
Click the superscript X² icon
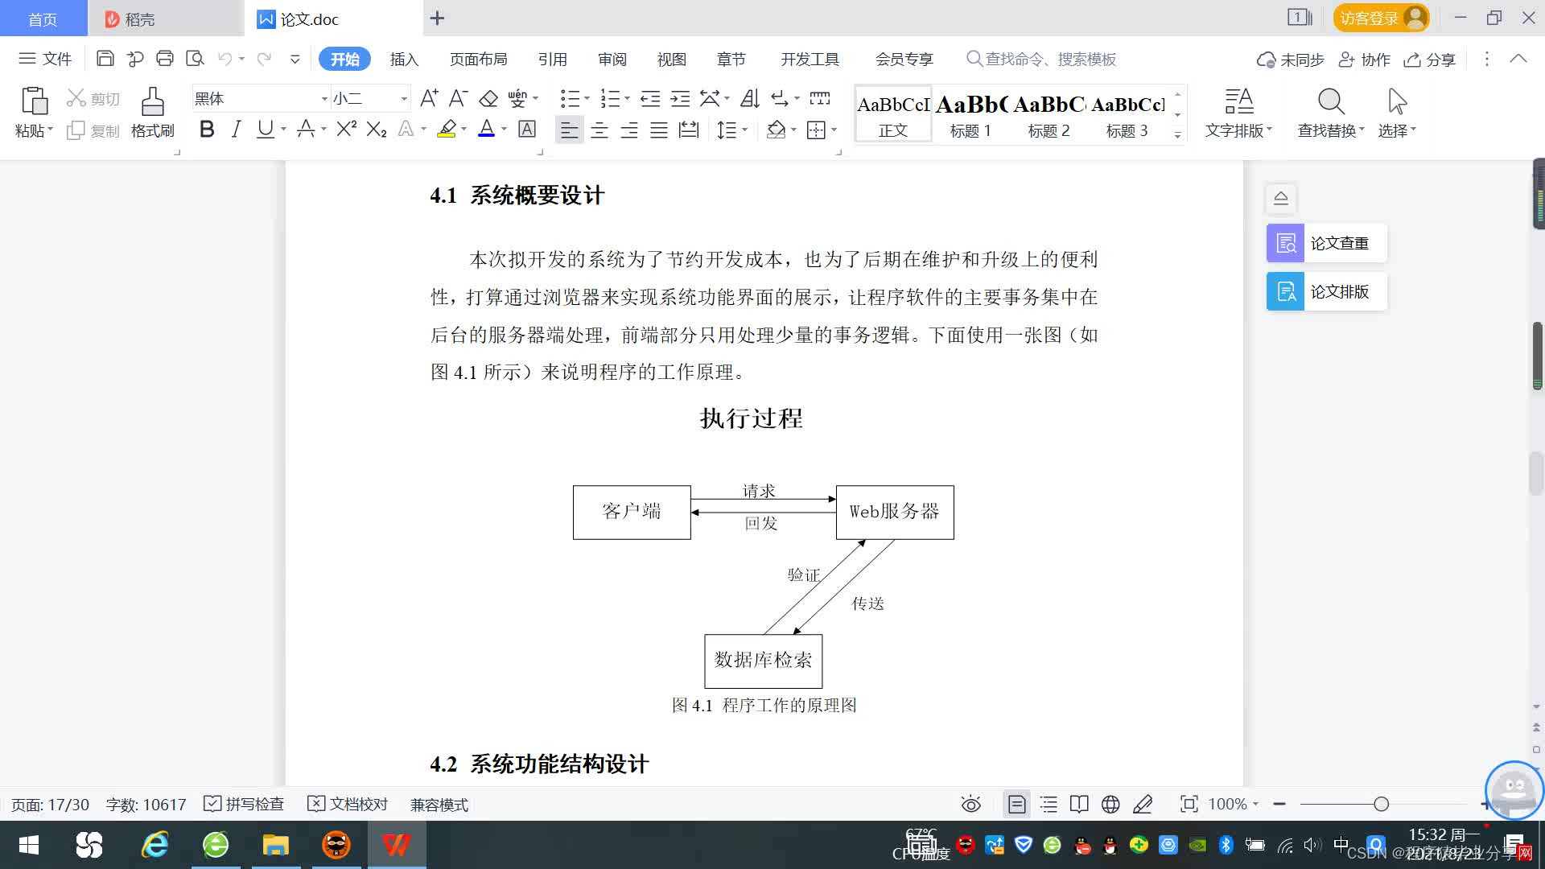pos(346,130)
